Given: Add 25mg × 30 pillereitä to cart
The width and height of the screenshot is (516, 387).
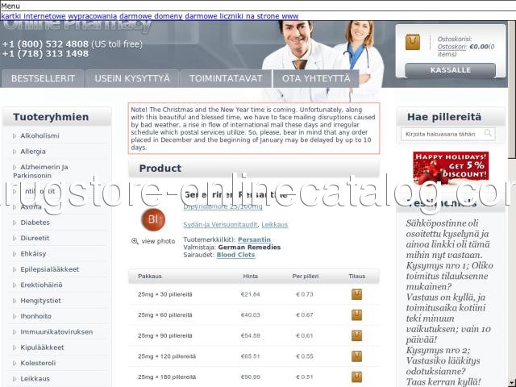Looking at the screenshot, I should coord(356,294).
